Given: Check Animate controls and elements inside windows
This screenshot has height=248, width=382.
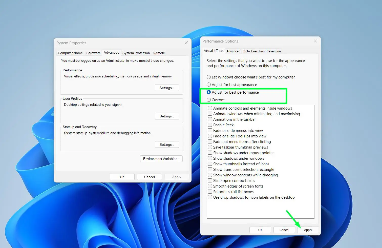Looking at the screenshot, I should [210, 108].
